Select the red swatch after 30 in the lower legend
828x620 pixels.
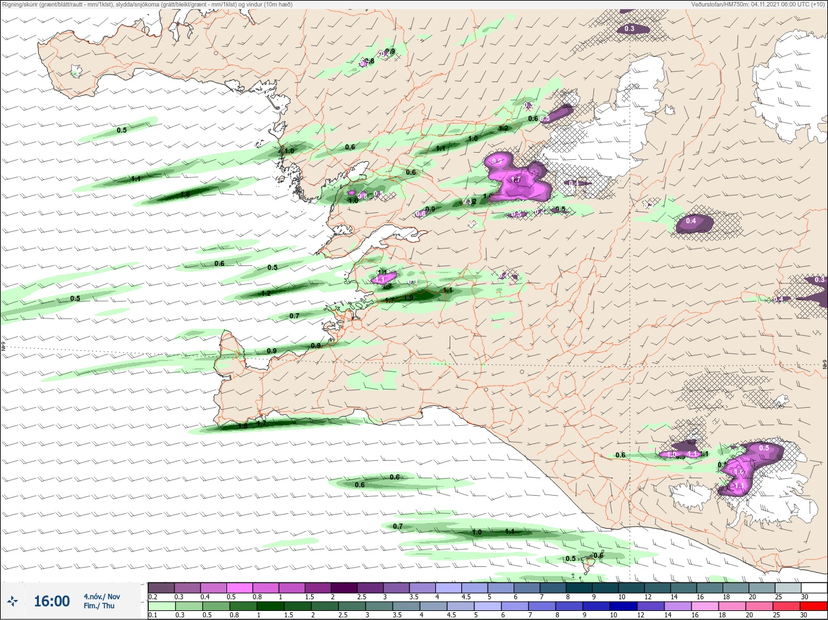[x=814, y=606]
